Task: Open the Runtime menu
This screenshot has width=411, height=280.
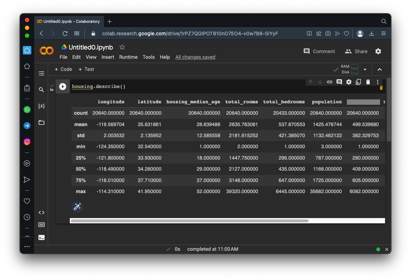Action: (x=129, y=57)
